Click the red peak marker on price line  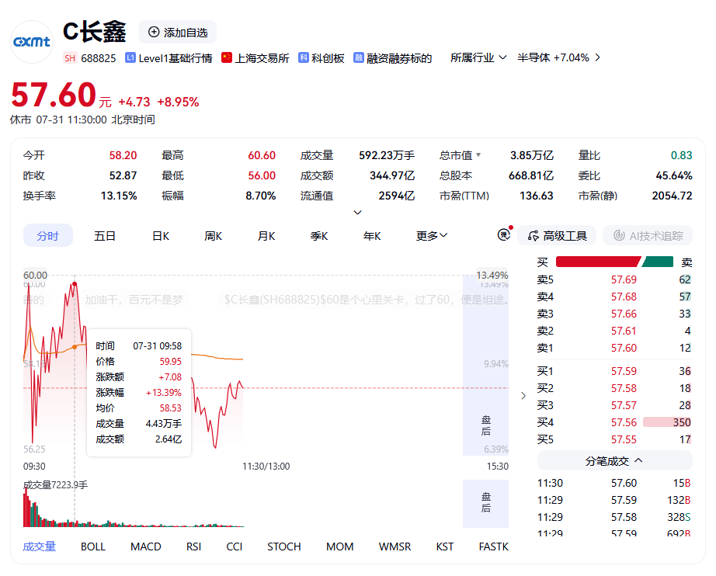pos(75,284)
